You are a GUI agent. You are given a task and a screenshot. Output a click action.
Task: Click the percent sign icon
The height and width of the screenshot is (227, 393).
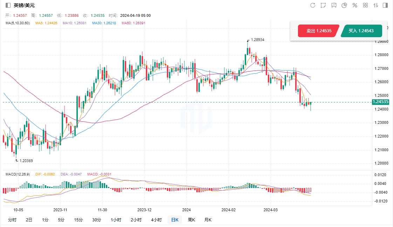[x=355, y=5]
